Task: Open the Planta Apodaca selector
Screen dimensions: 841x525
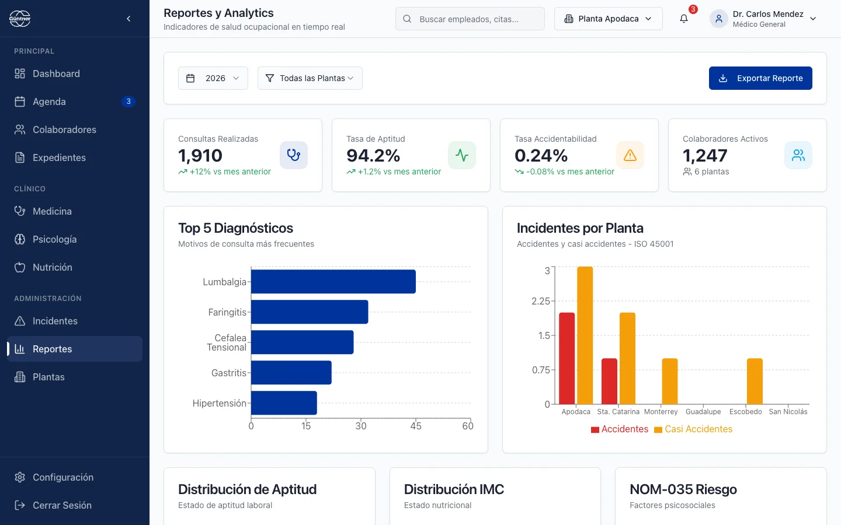Action: [608, 19]
